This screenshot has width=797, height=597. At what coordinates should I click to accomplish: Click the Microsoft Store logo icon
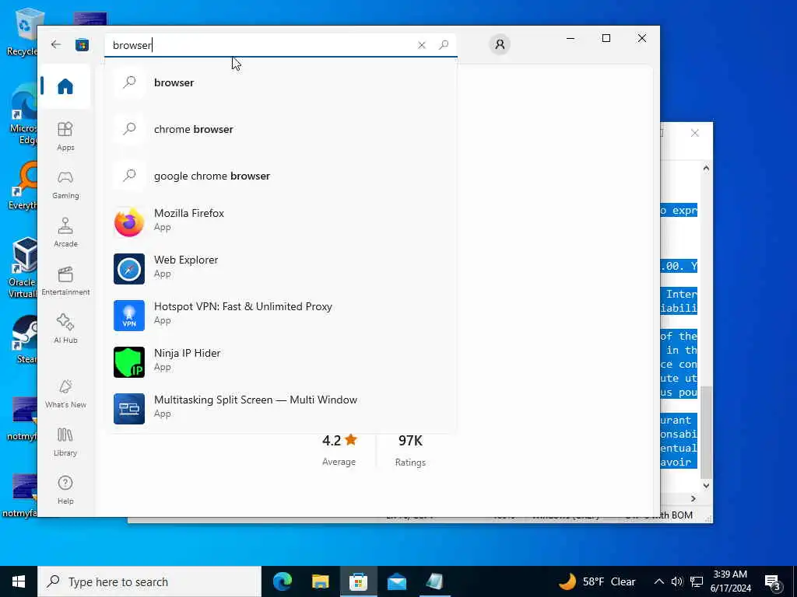83,44
